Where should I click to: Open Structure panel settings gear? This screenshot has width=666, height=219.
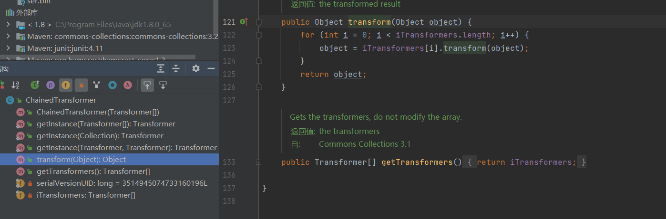[195, 69]
